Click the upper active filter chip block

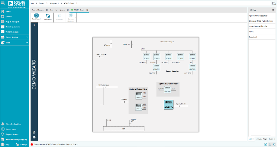(x=138, y=96)
